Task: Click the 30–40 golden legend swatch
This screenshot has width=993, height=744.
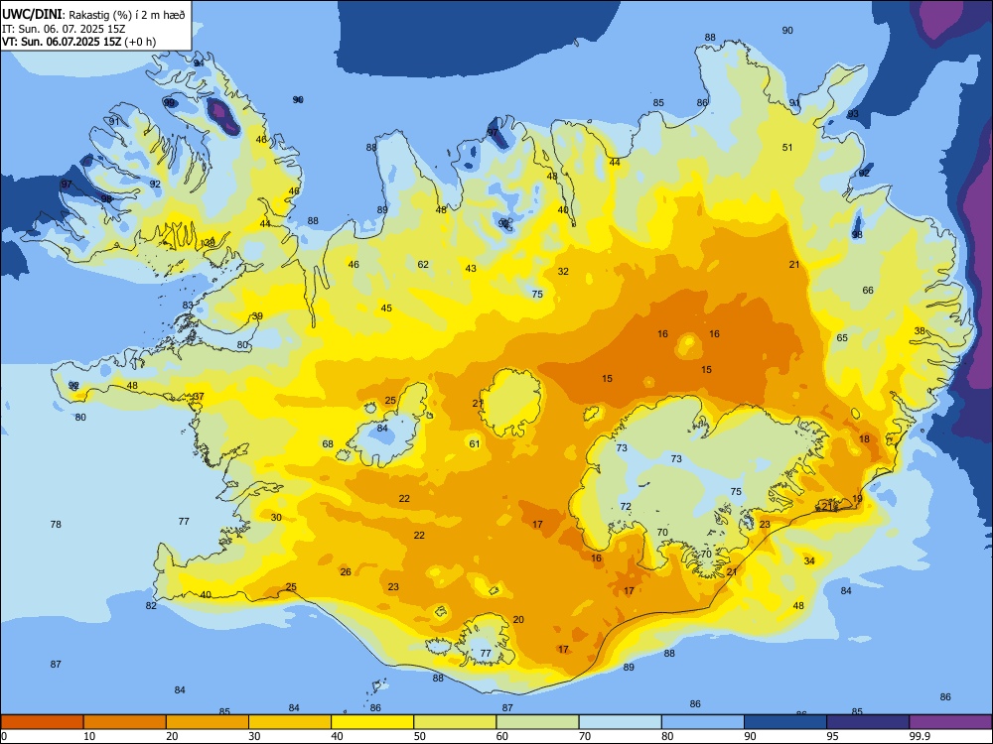Action: tap(290, 722)
